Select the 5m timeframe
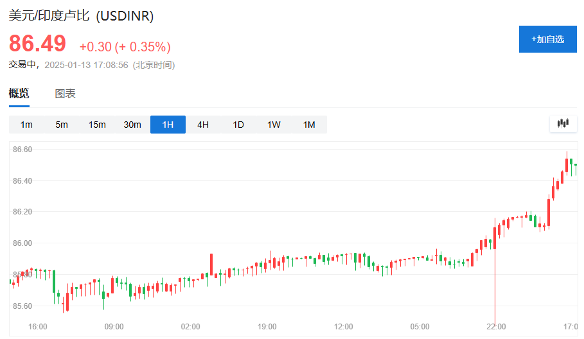584x339 pixels. [x=62, y=125]
